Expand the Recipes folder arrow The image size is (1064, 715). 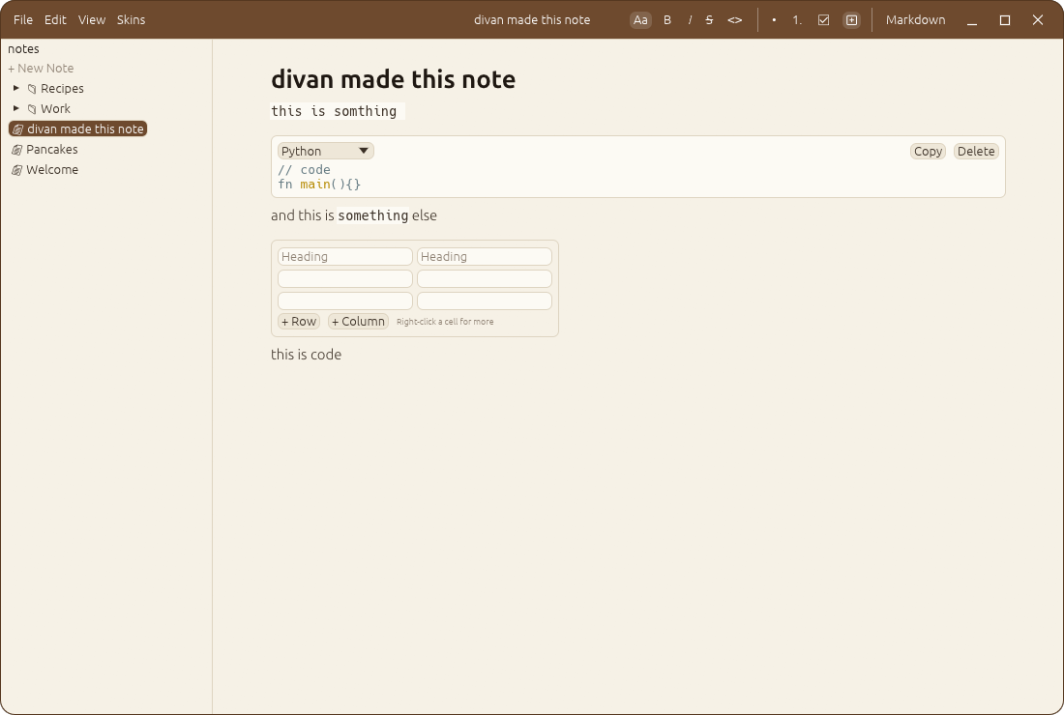coord(16,88)
